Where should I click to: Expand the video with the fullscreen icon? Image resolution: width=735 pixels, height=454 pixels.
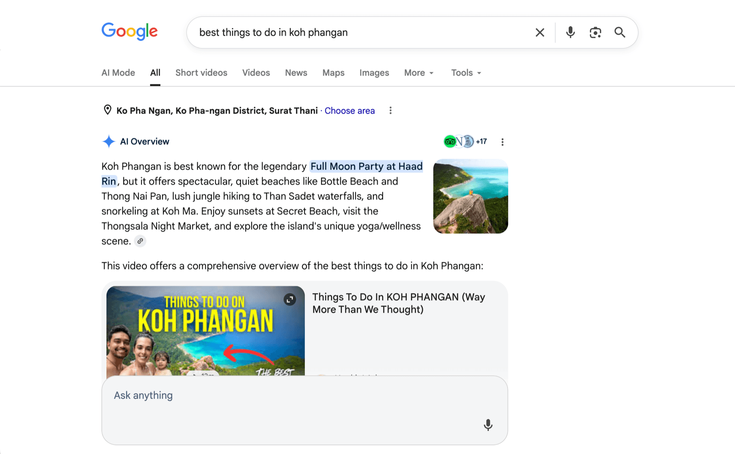(289, 299)
